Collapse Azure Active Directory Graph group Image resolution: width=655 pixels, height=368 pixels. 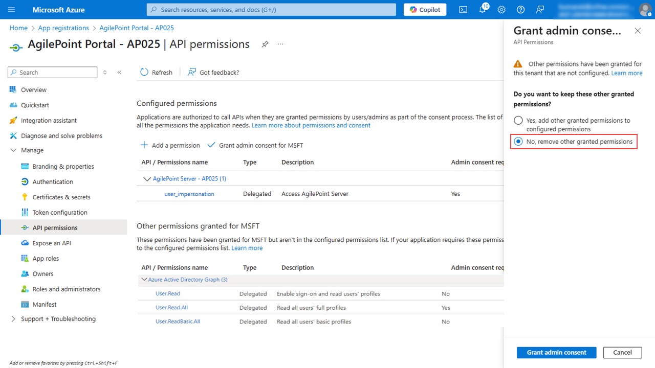click(x=144, y=280)
